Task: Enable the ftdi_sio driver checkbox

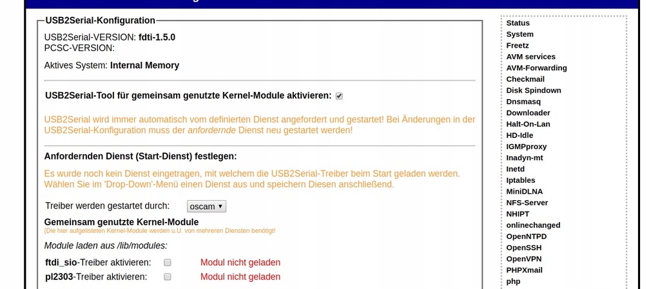Action: click(168, 263)
